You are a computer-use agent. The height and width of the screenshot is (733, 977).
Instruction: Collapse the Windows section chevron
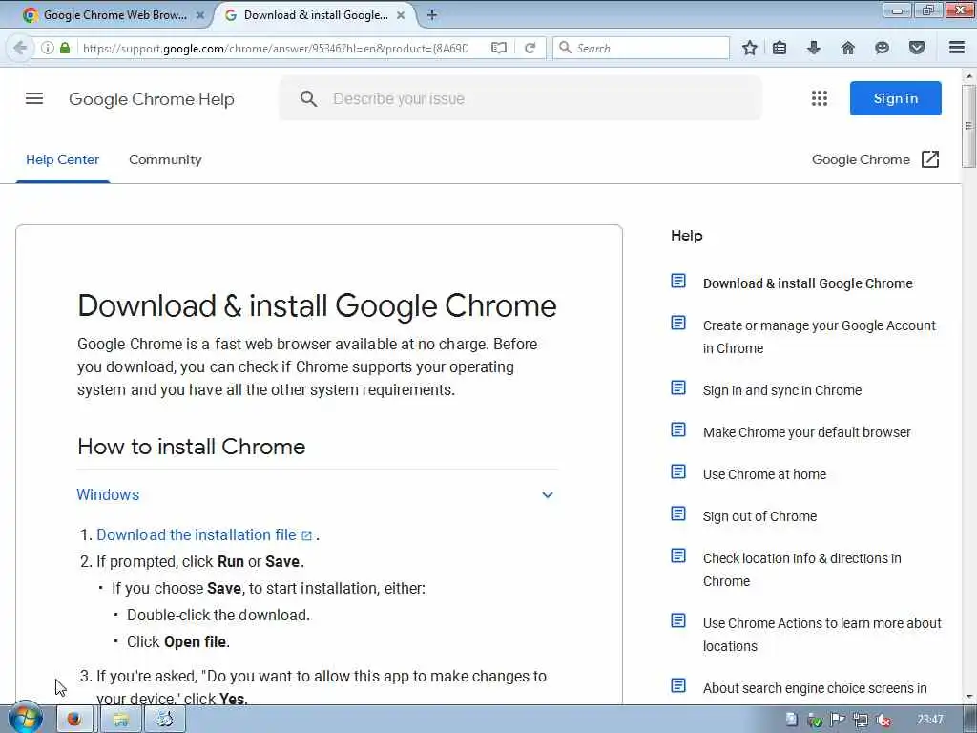(x=547, y=495)
